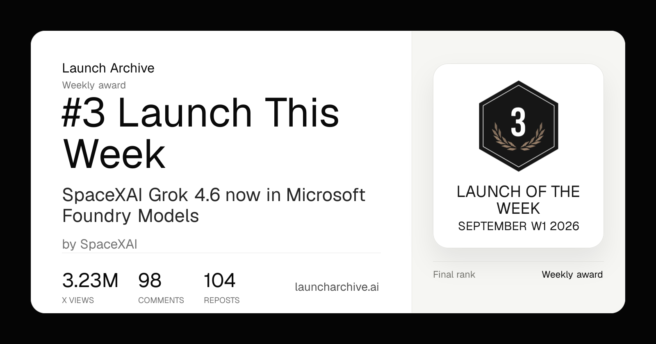Click the laurel wreath emblem in badge
The width and height of the screenshot is (656, 344).
pyautogui.click(x=518, y=137)
